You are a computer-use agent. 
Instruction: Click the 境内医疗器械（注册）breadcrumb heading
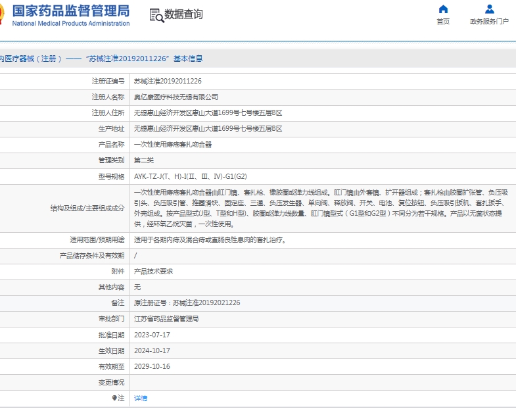pos(32,59)
